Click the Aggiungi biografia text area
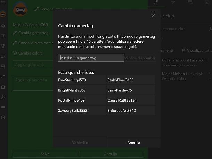Image resolution: width=212 pixels, height=159 pixels. click(33, 83)
